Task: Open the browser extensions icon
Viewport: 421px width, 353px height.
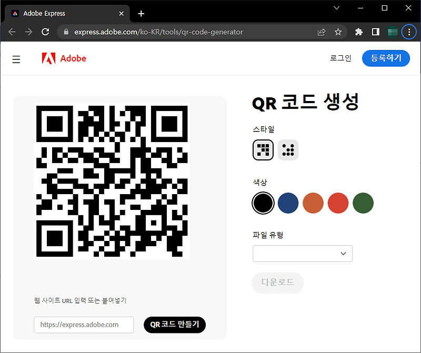Action: pyautogui.click(x=358, y=32)
